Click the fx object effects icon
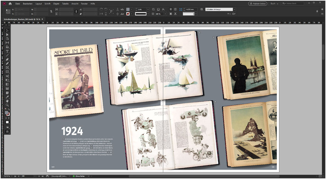 [163, 9]
